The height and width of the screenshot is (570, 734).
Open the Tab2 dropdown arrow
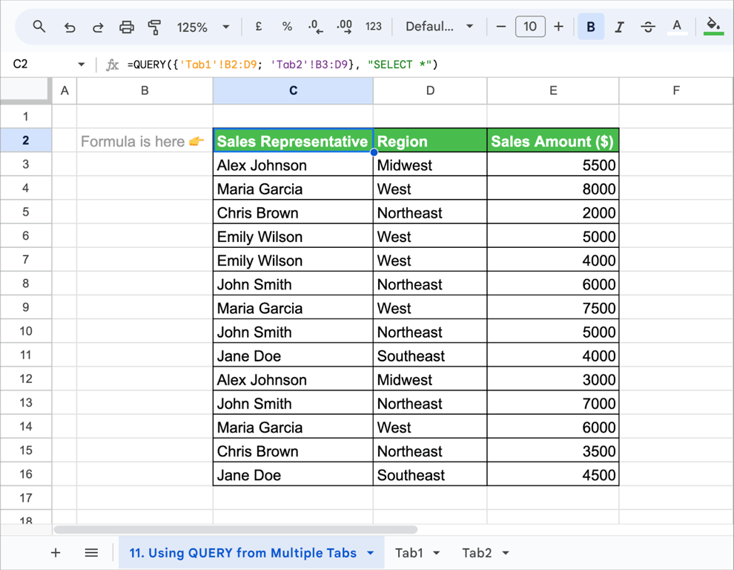point(506,553)
